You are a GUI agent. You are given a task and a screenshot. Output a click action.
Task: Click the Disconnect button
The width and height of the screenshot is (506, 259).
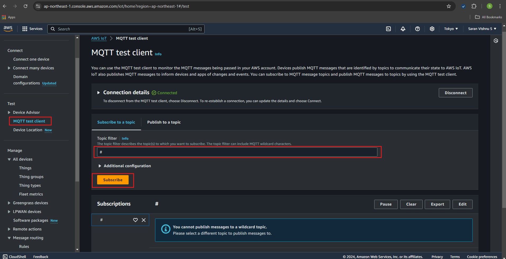[455, 93]
